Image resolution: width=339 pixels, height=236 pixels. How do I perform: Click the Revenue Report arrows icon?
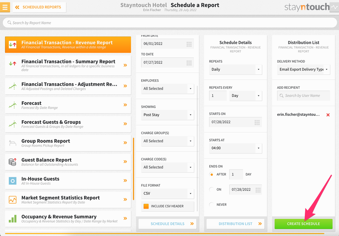(13, 45)
